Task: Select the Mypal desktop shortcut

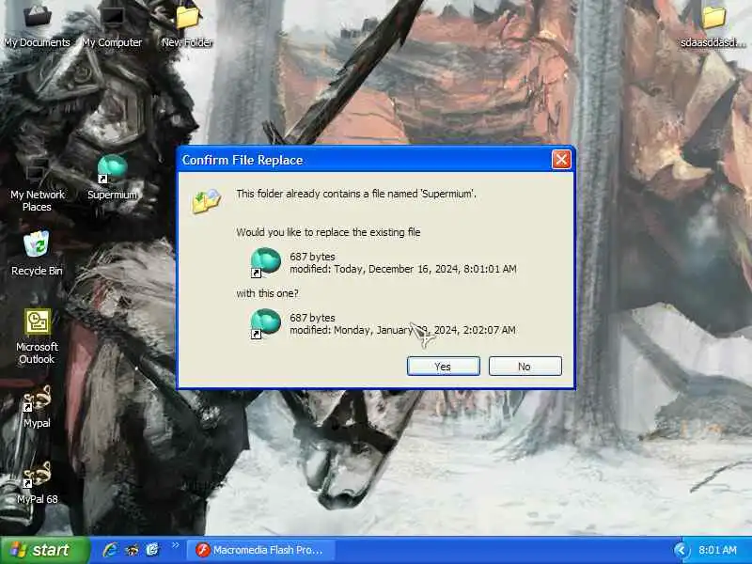Action: (37, 407)
